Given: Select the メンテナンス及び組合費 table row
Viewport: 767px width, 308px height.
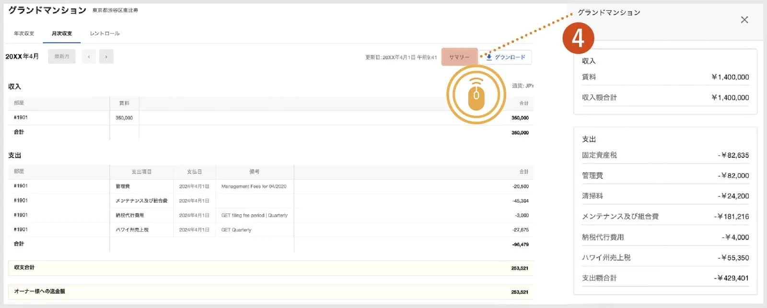Looking at the screenshot, I should [x=271, y=201].
